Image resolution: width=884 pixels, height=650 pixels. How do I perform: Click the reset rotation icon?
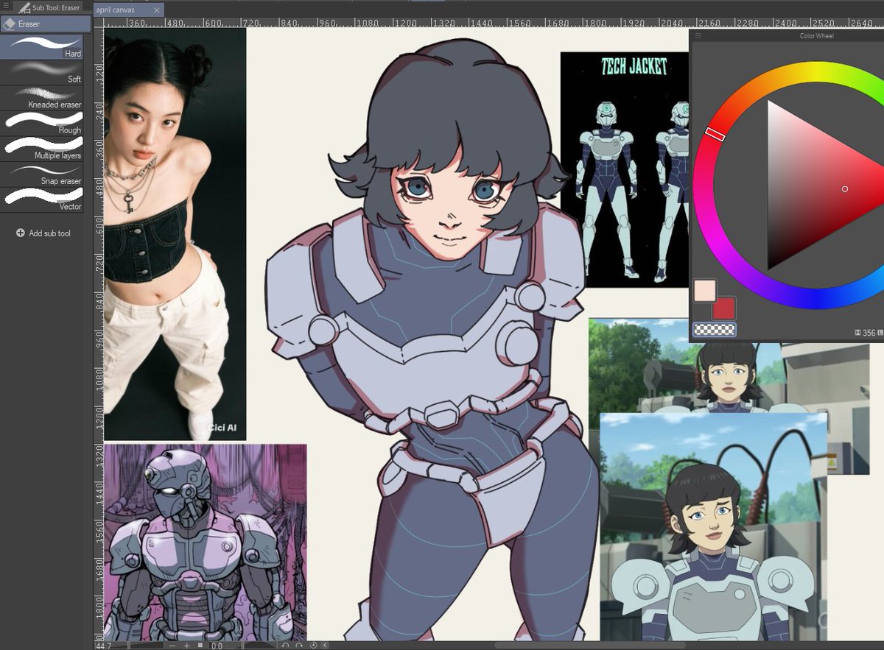[314, 645]
